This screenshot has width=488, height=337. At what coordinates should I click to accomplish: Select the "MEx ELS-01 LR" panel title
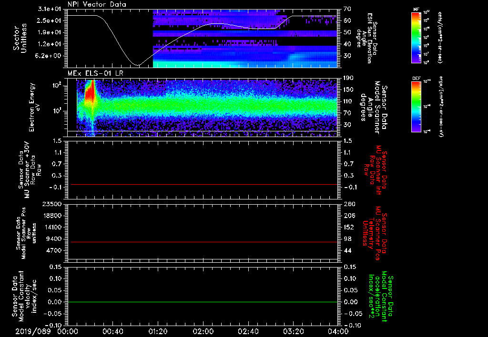click(x=95, y=73)
